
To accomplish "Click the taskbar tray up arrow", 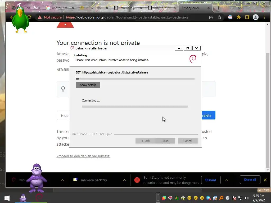I will [158, 195].
